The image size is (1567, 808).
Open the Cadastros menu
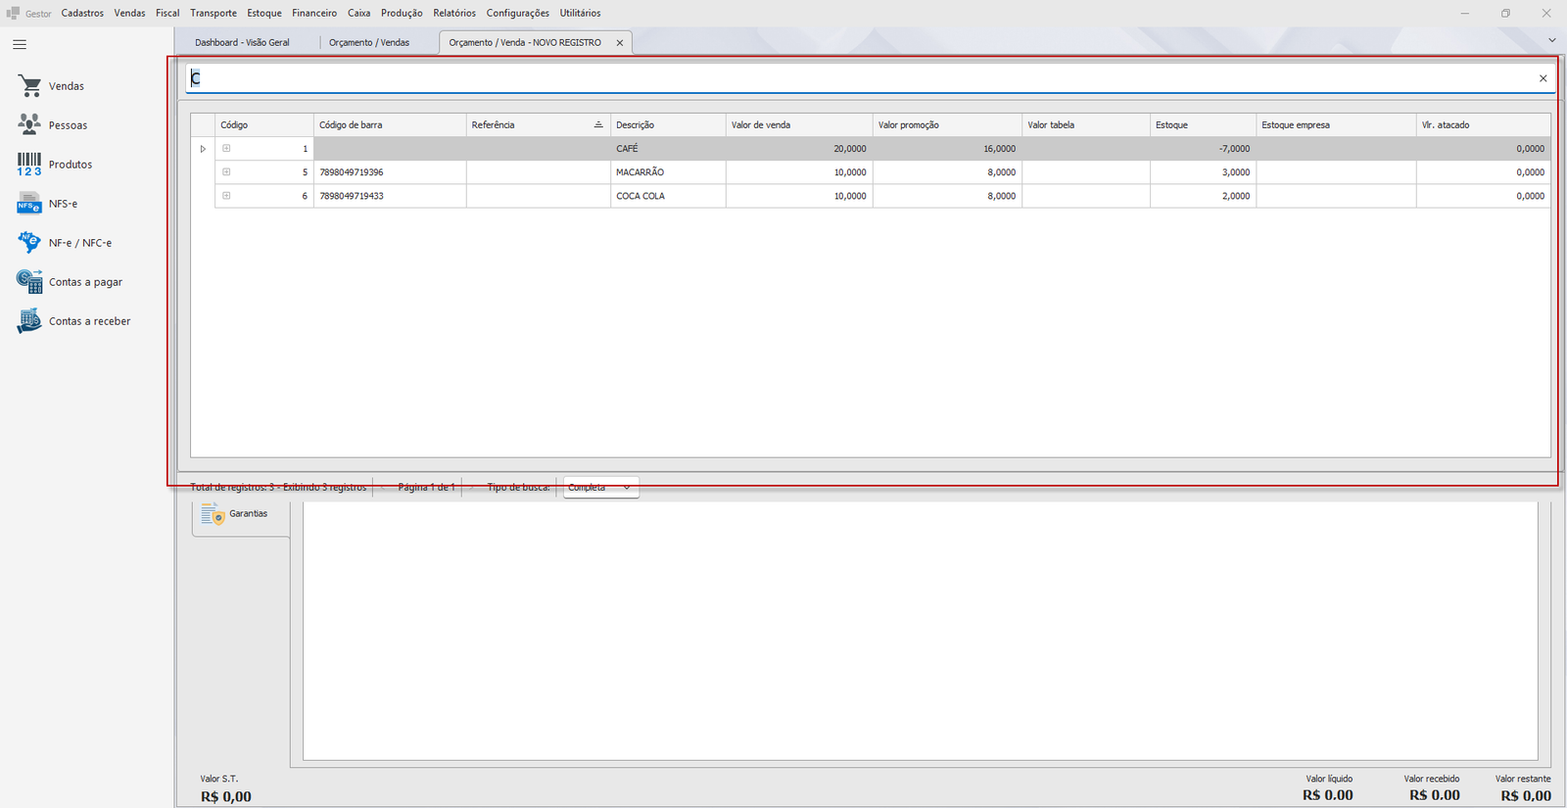pos(82,13)
